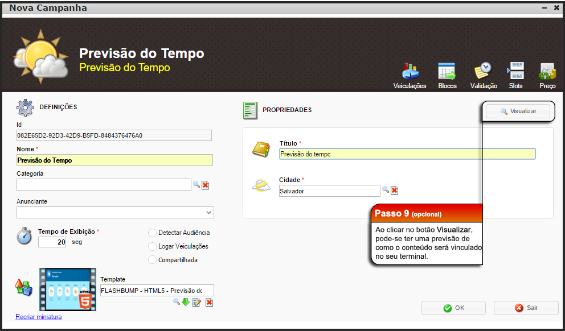Click the Tempo de Exibição seconds field
Image resolution: width=565 pixels, height=331 pixels.
(x=52, y=242)
